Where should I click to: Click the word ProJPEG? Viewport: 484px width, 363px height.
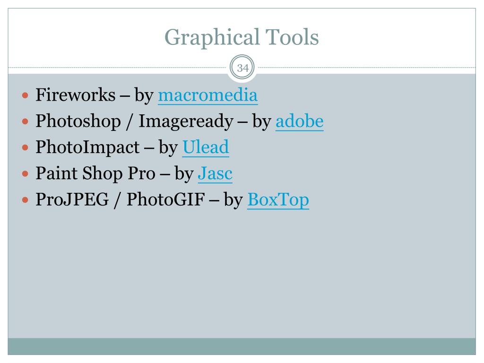click(x=72, y=200)
